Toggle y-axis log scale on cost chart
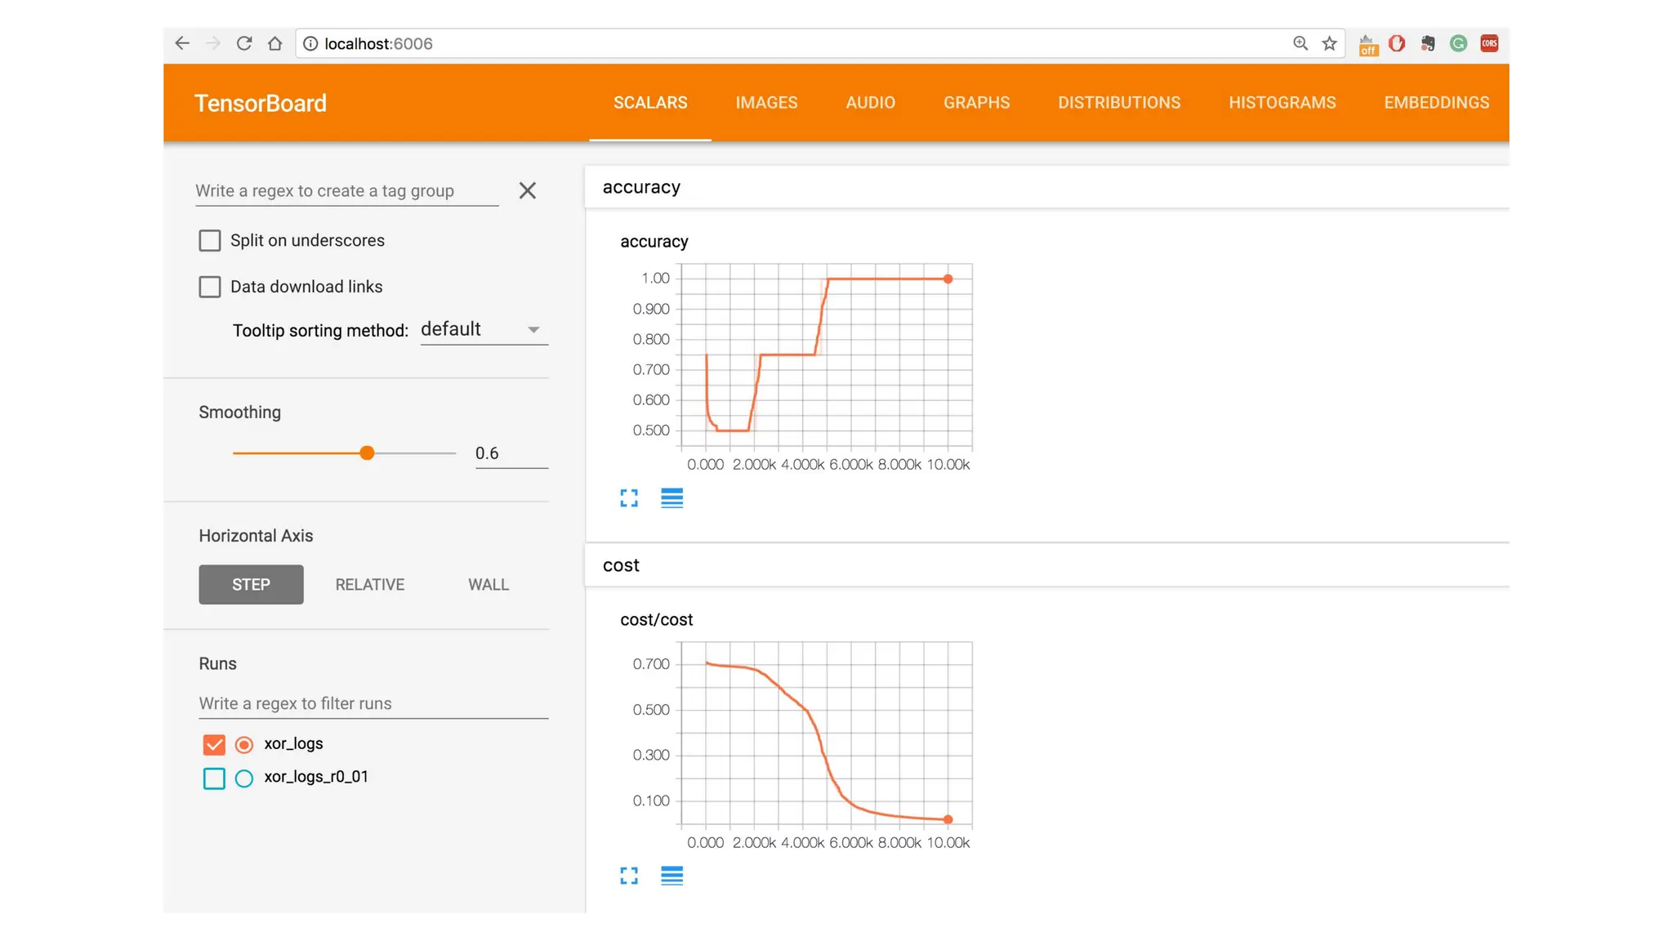This screenshot has height=941, width=1673. point(671,876)
